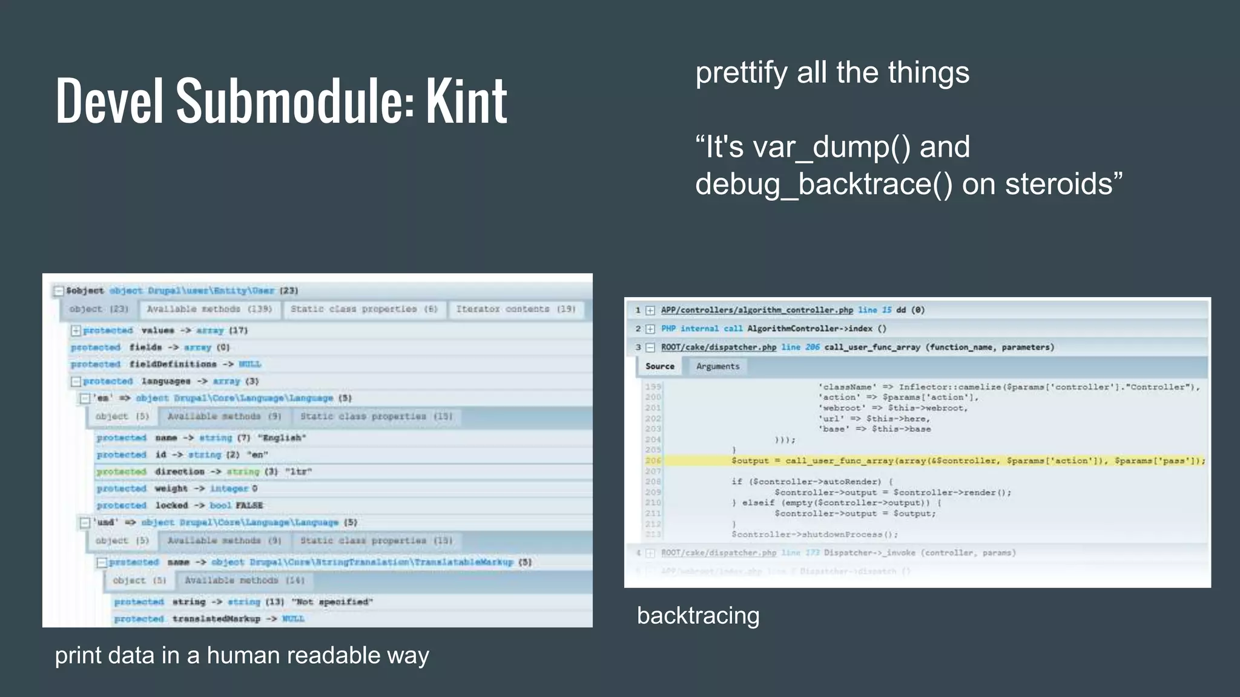Click "print data in a human readable way" caption
The image size is (1240, 697).
pos(242,655)
